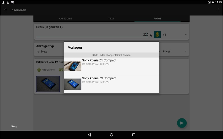
Task: Tap Aus Galerie label
Action: tap(48, 70)
